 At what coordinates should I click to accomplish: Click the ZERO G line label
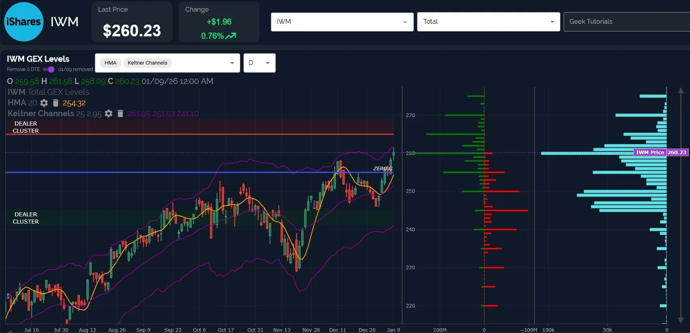(383, 169)
